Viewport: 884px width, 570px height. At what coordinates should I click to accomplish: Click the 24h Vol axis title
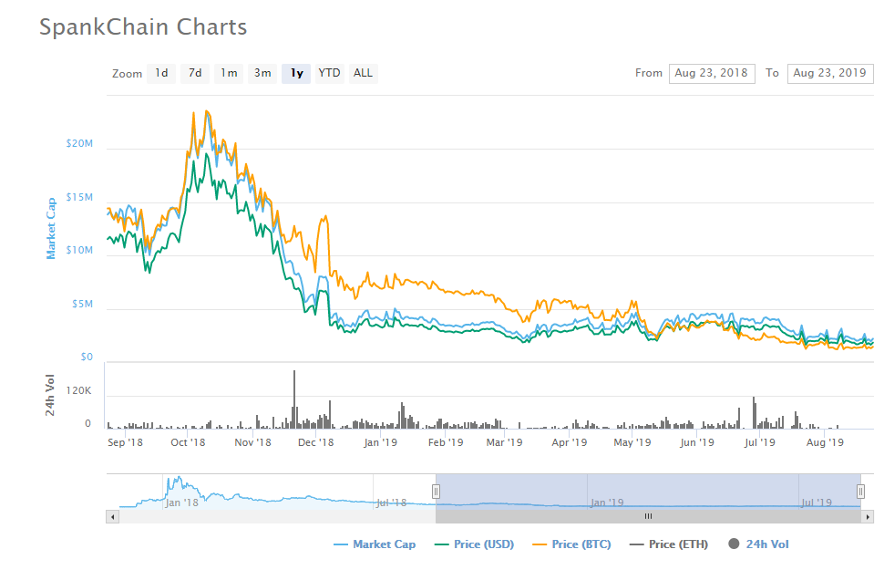click(50, 395)
